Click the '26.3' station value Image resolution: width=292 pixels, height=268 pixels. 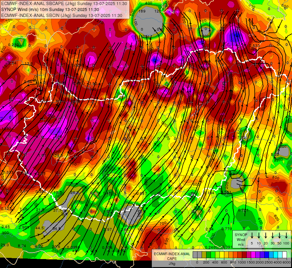pos(75,192)
